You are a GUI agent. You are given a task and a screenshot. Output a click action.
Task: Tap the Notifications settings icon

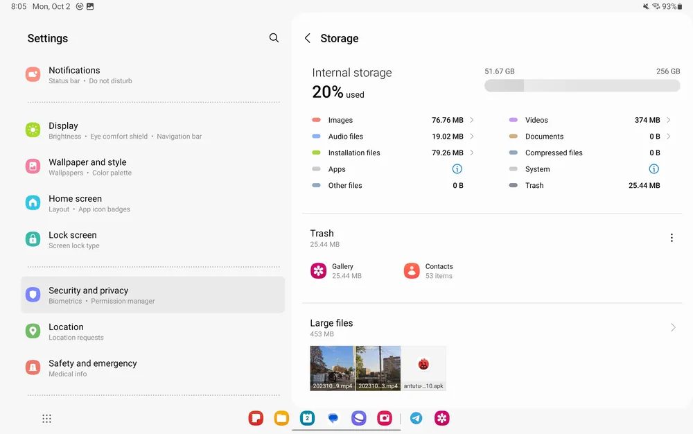click(33, 74)
